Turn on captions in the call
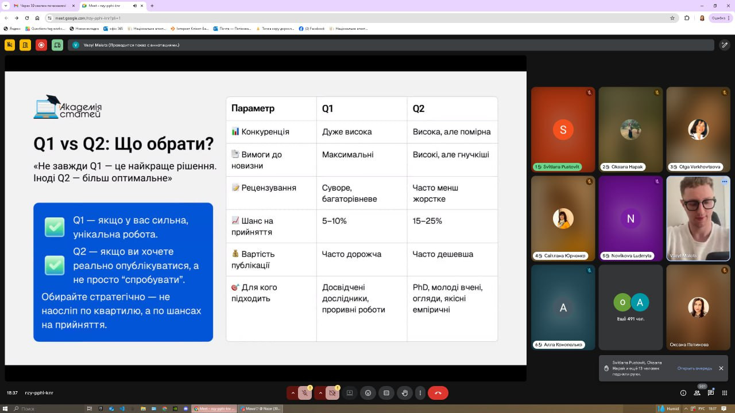The height and width of the screenshot is (413, 735). 386,393
